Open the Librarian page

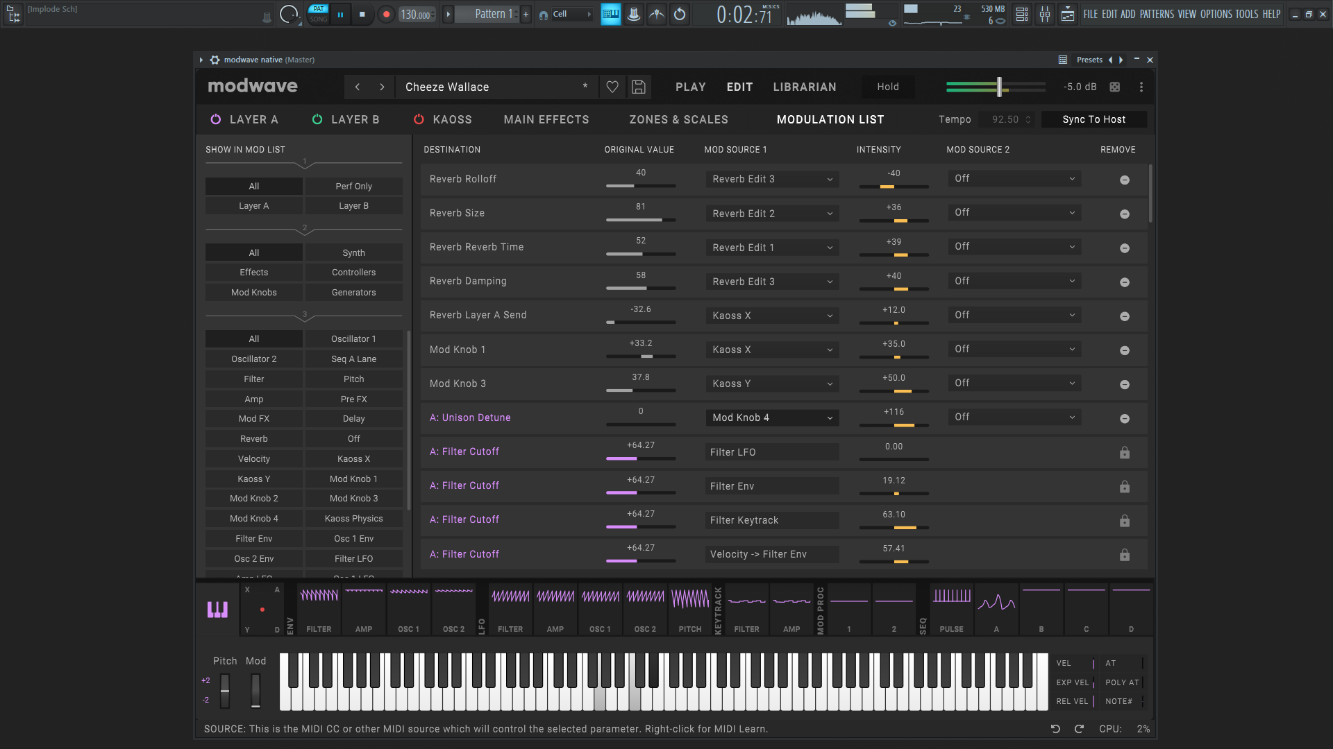click(805, 87)
